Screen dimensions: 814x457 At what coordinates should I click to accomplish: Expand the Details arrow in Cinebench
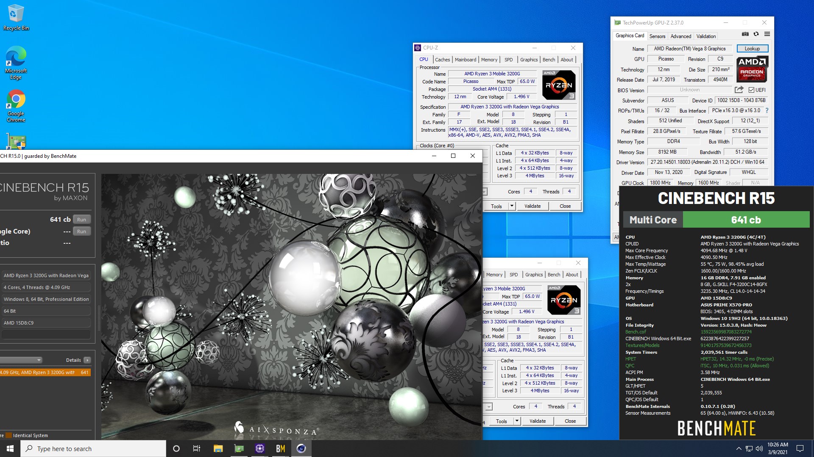pos(87,360)
